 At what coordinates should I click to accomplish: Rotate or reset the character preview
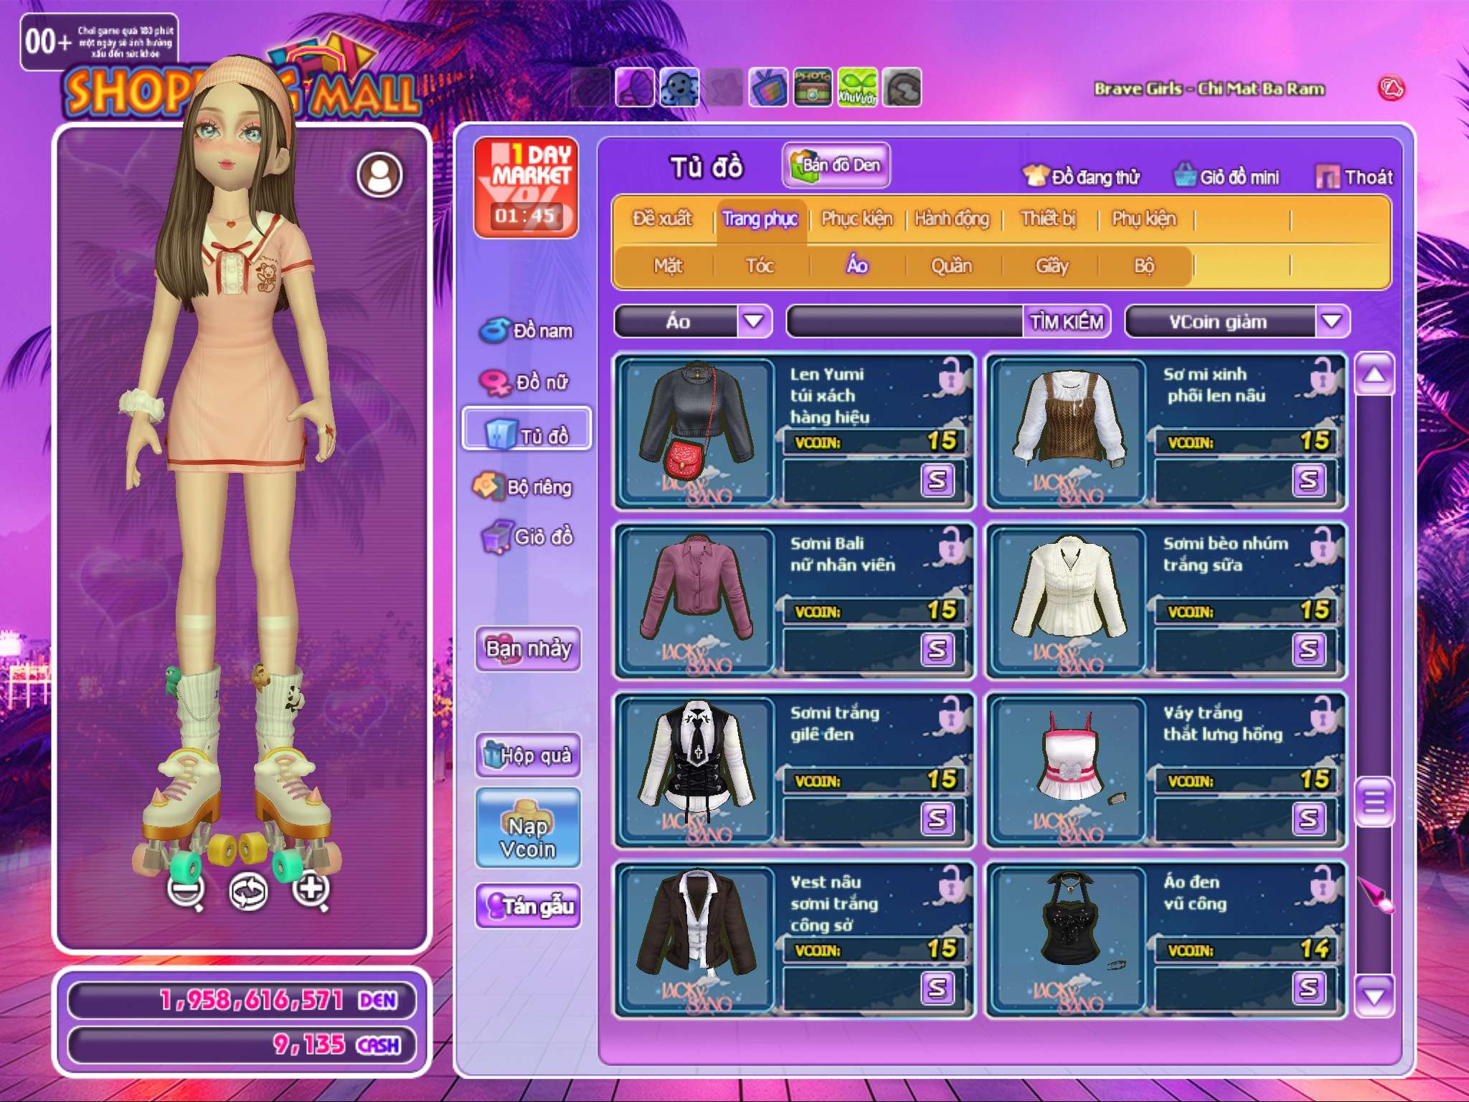click(x=248, y=892)
